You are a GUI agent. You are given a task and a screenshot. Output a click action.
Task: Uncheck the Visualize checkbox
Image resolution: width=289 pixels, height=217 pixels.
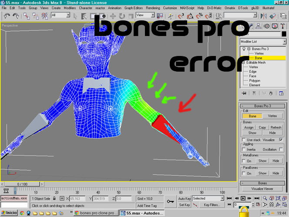pos(281,140)
